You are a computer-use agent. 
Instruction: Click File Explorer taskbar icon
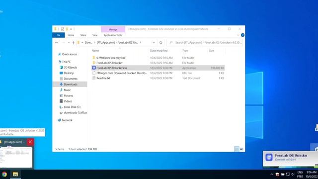15,174
